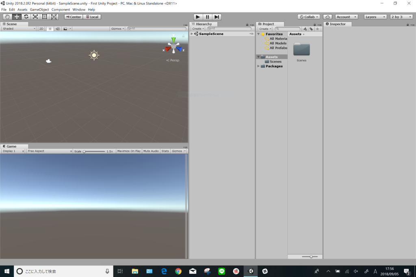The image size is (416, 277).
Task: Expand the Packages folder in Project
Action: click(259, 66)
